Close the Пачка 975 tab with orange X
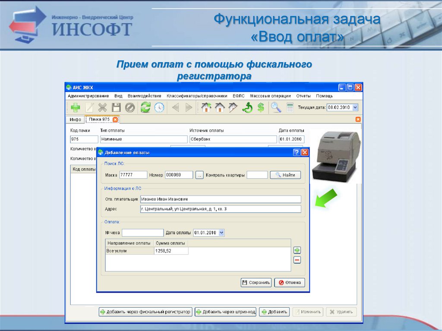The height and width of the screenshot is (331, 442). click(115, 120)
